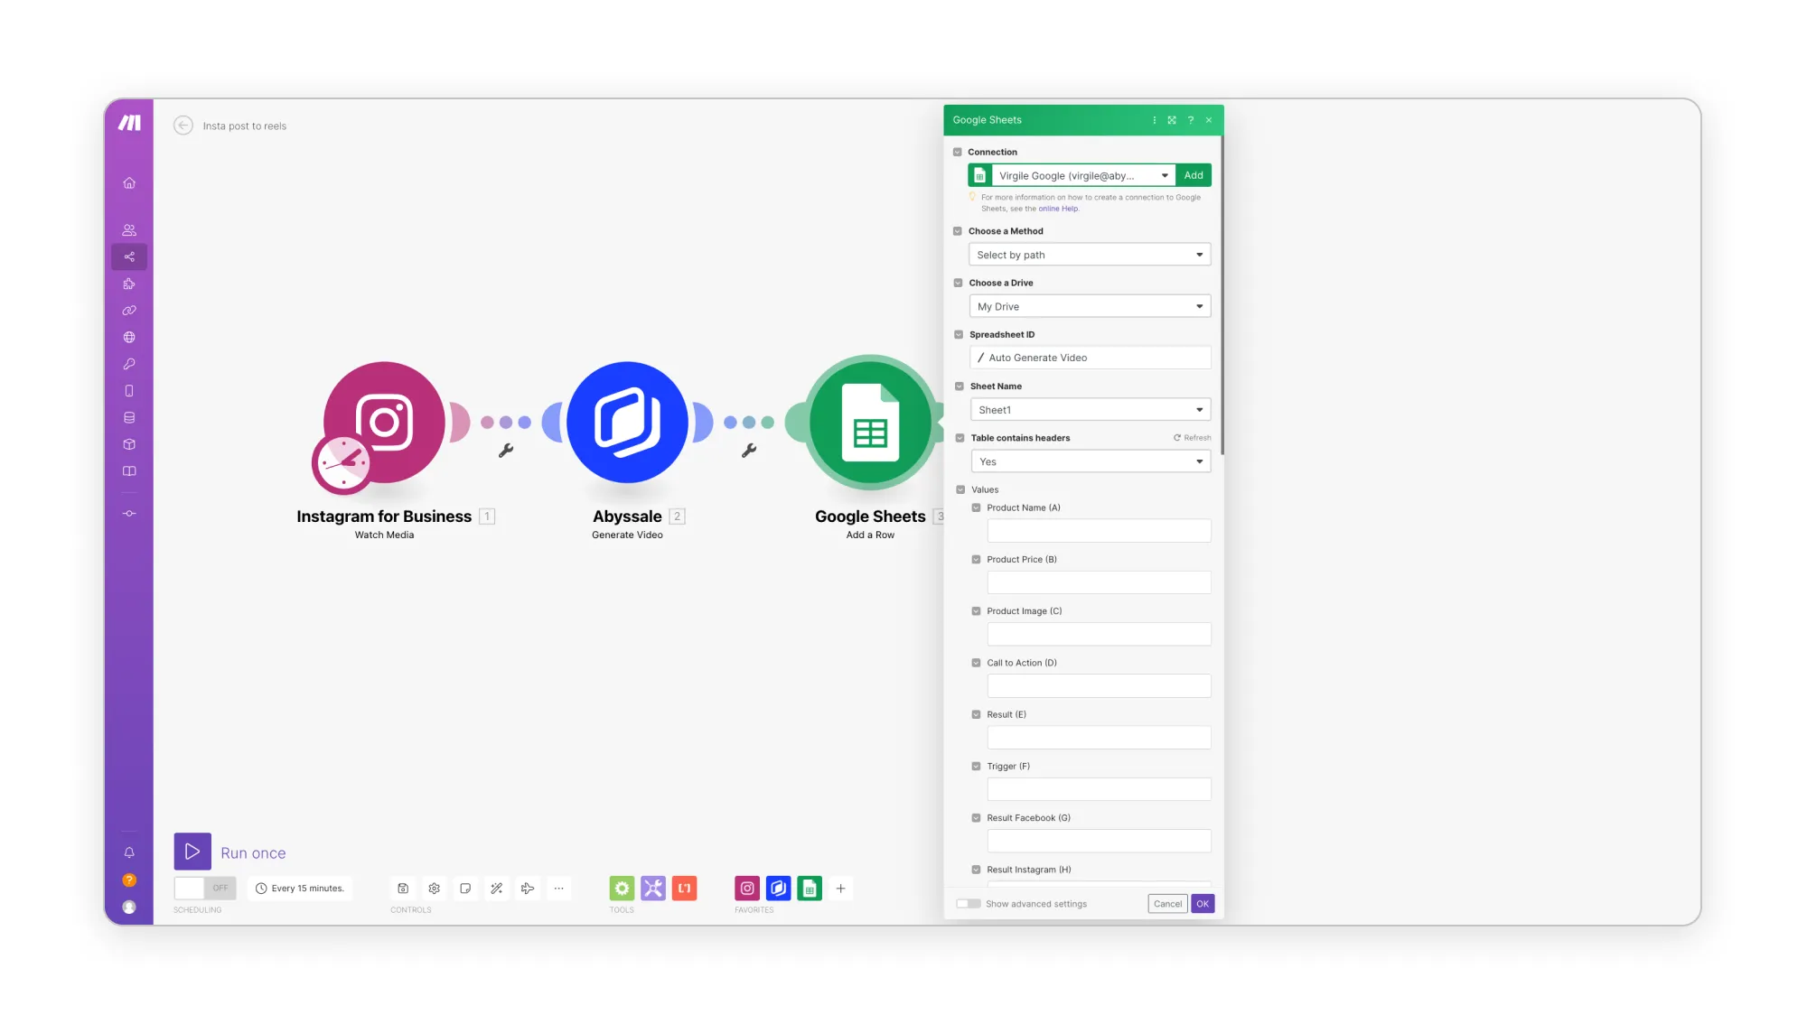Open the purple Tools wrench icon
The image size is (1807, 1024).
(x=653, y=889)
